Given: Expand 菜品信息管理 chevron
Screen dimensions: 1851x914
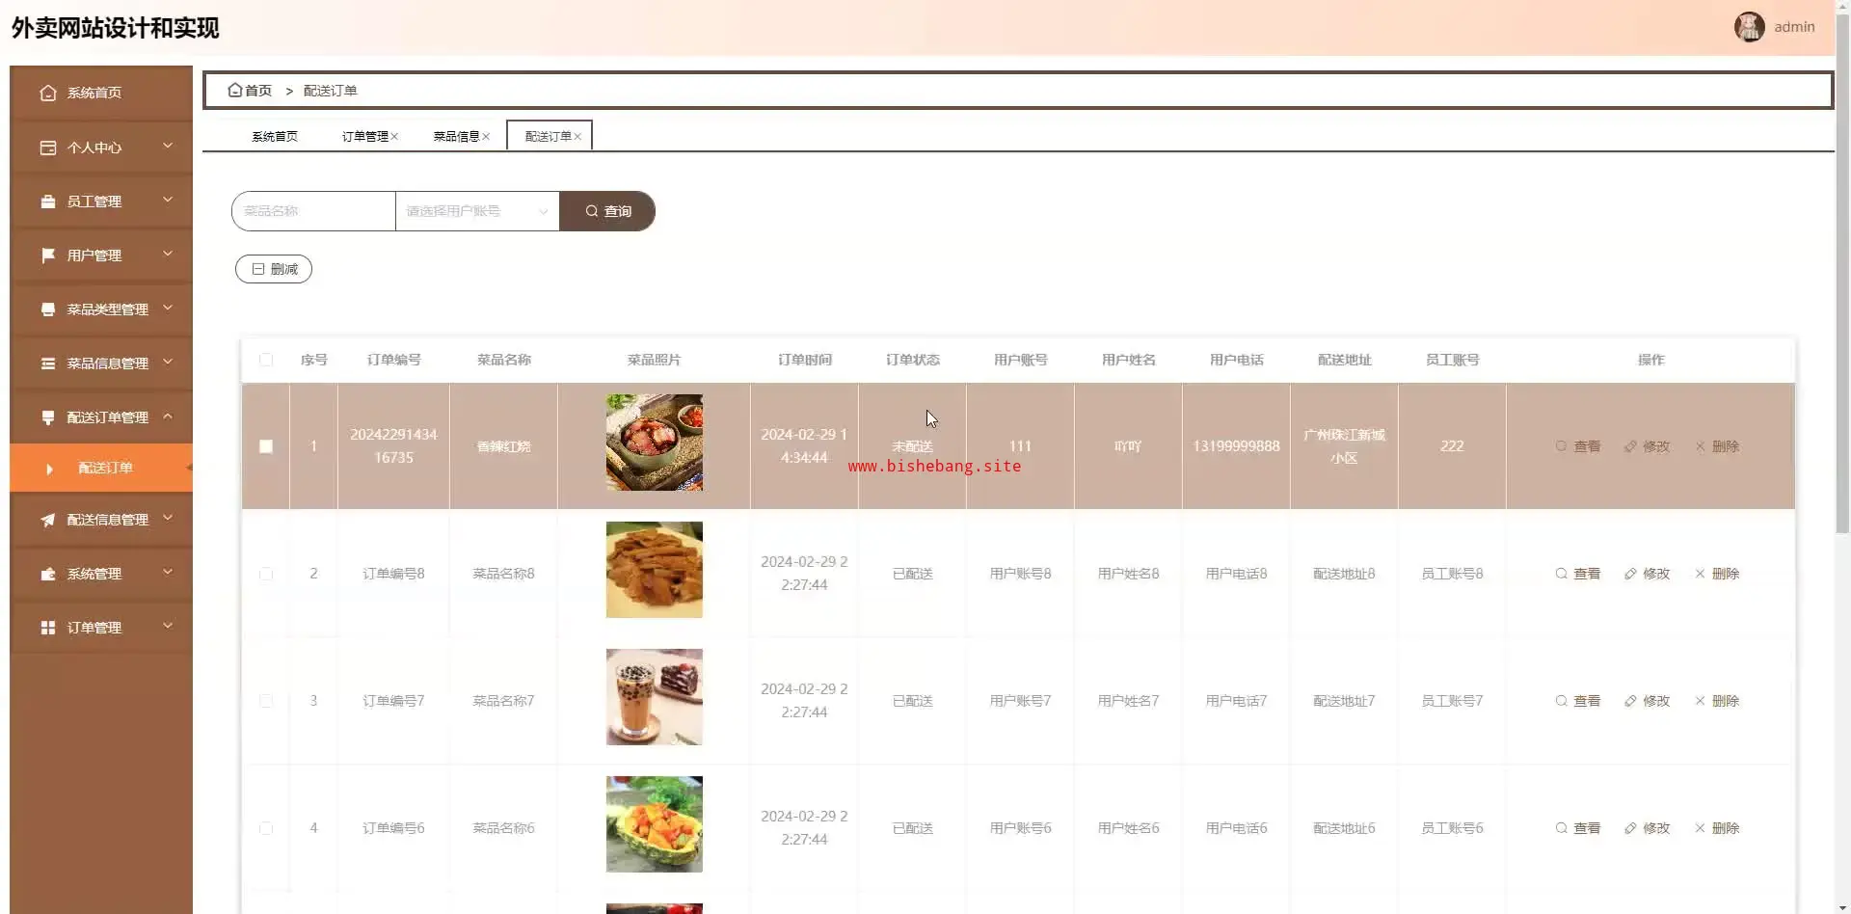Looking at the screenshot, I should tap(168, 362).
